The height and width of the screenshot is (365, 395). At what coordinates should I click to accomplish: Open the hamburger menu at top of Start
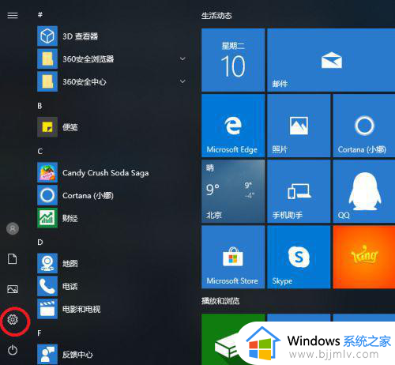pyautogui.click(x=13, y=15)
